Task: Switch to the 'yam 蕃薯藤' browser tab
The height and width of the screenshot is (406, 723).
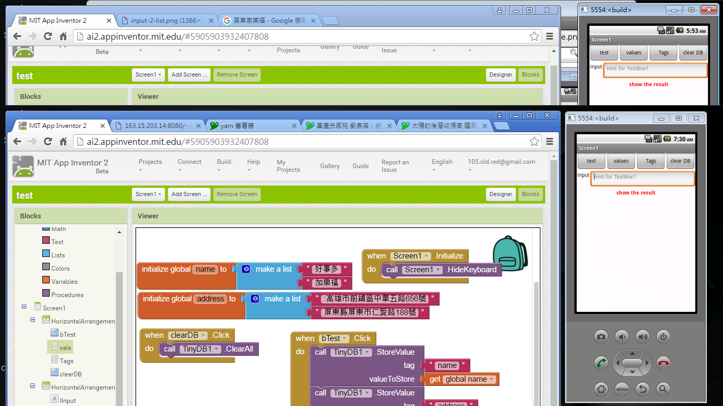Action: pos(252,126)
